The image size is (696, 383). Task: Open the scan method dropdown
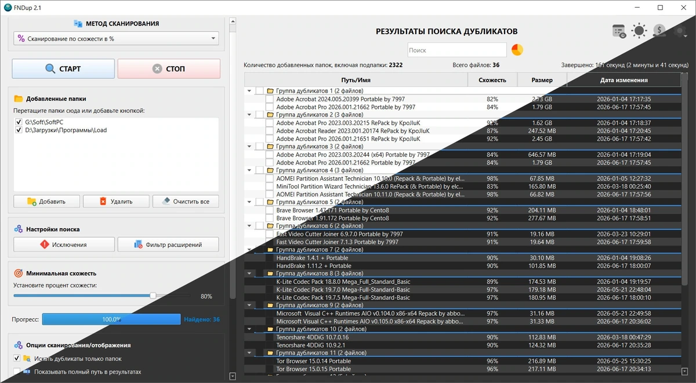(116, 39)
